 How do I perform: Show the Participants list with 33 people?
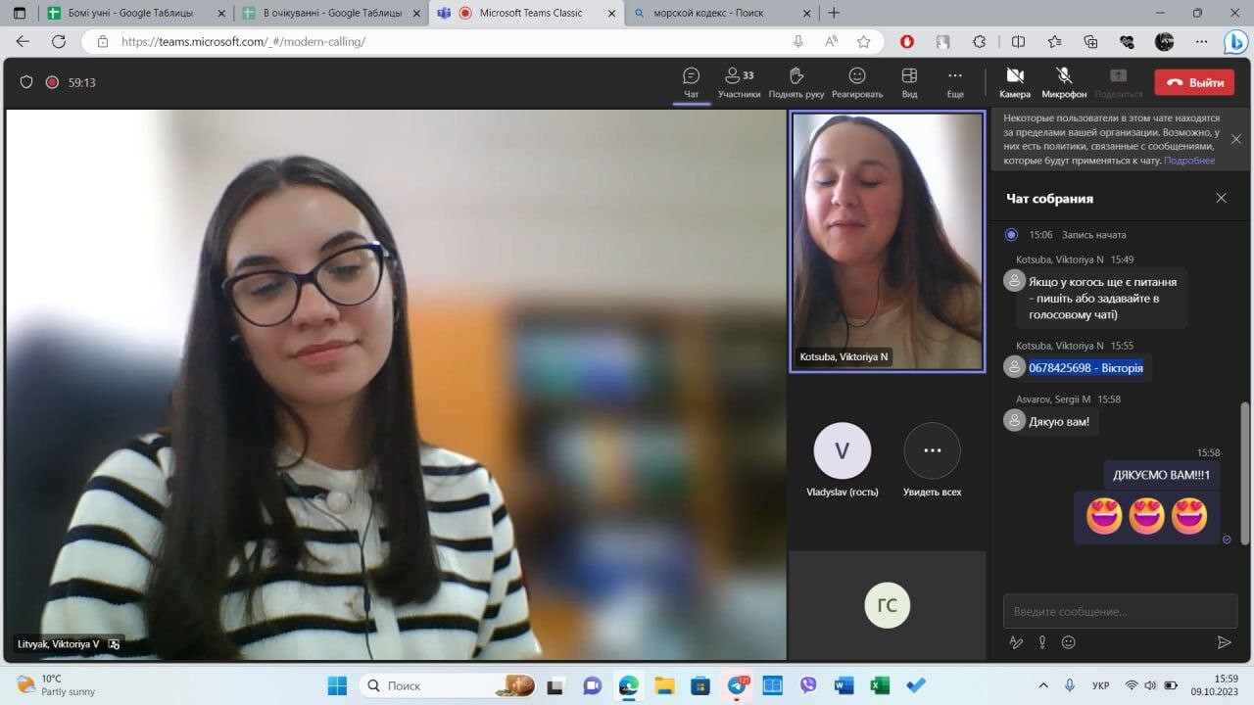(739, 82)
